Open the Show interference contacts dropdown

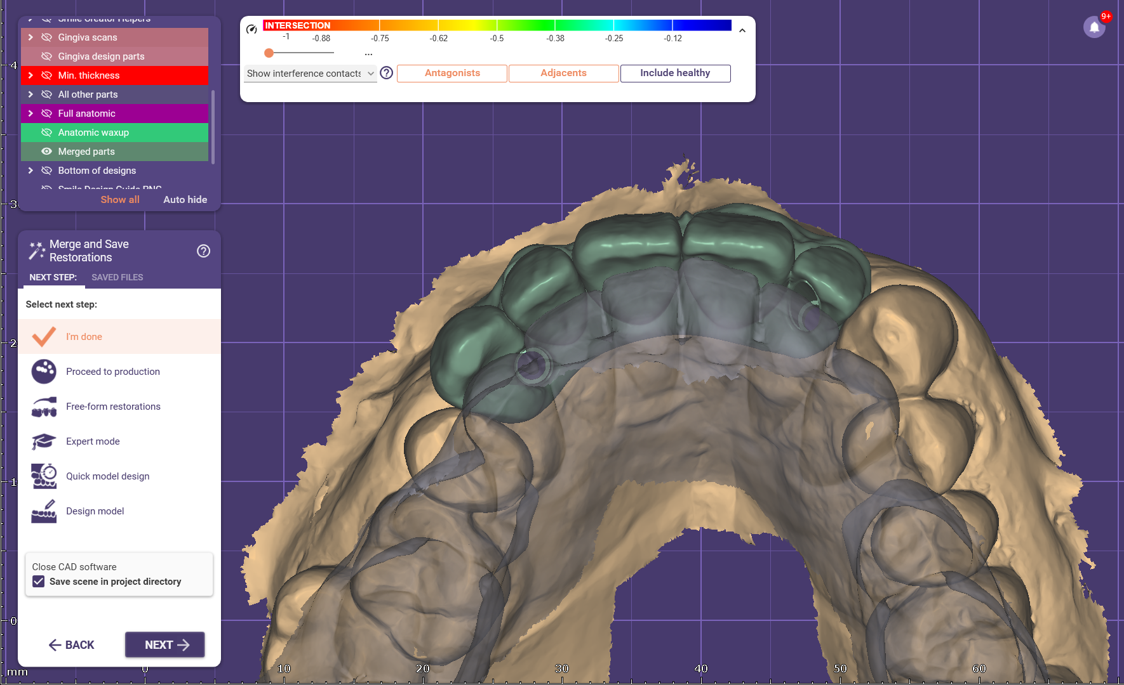310,74
